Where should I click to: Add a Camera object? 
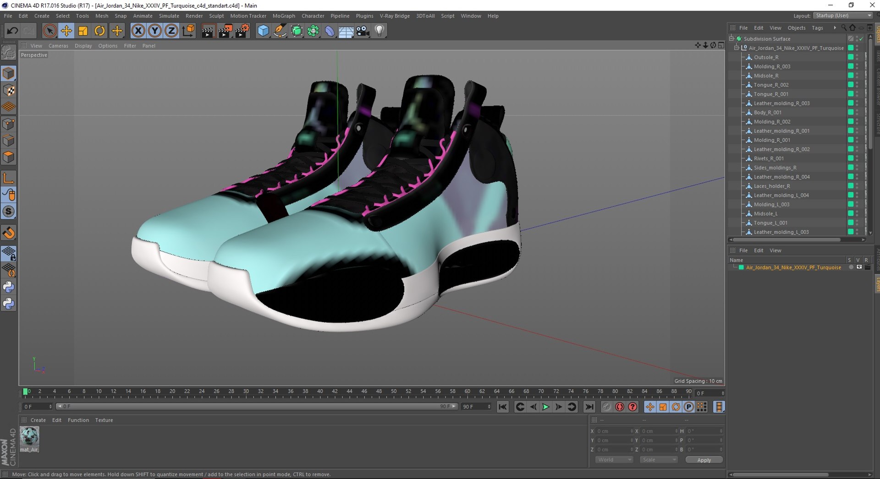(363, 31)
